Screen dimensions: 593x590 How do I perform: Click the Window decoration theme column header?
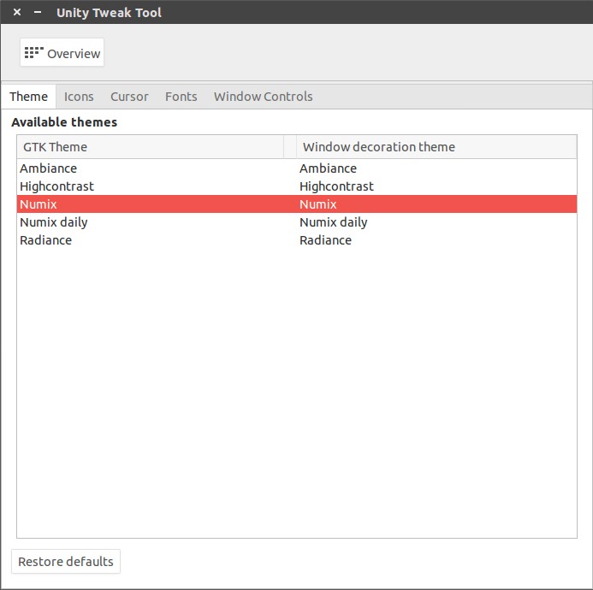(x=436, y=147)
